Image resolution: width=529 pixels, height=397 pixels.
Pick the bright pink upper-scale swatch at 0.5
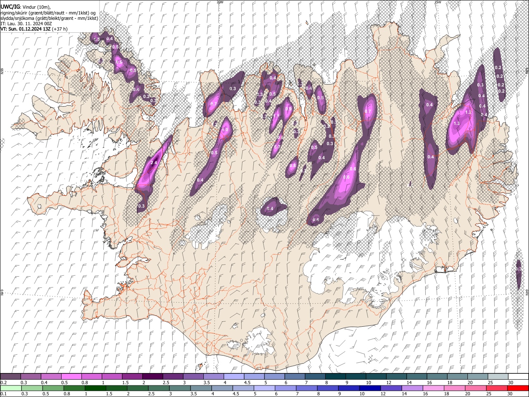pos(71,377)
